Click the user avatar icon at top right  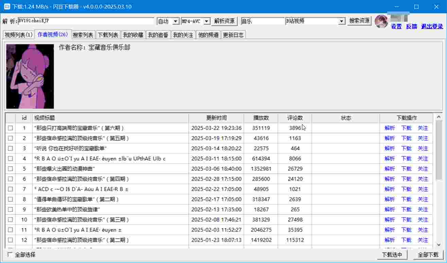(381, 21)
